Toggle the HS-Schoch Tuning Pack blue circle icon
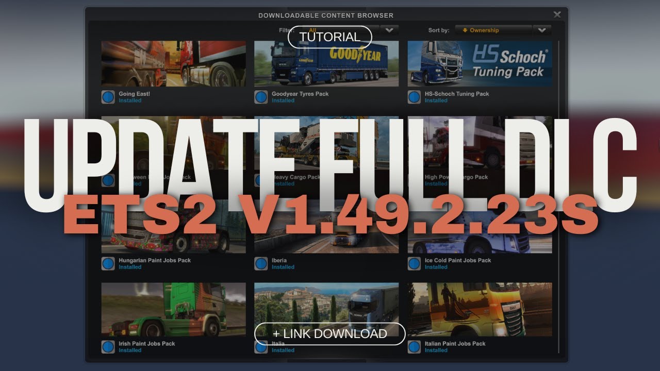660x371 pixels. [414, 97]
